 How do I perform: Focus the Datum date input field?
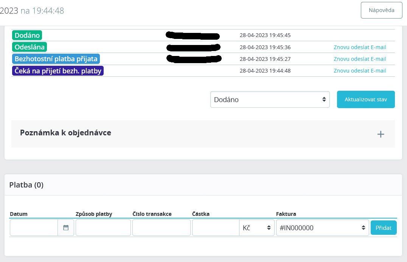pyautogui.click(x=34, y=228)
